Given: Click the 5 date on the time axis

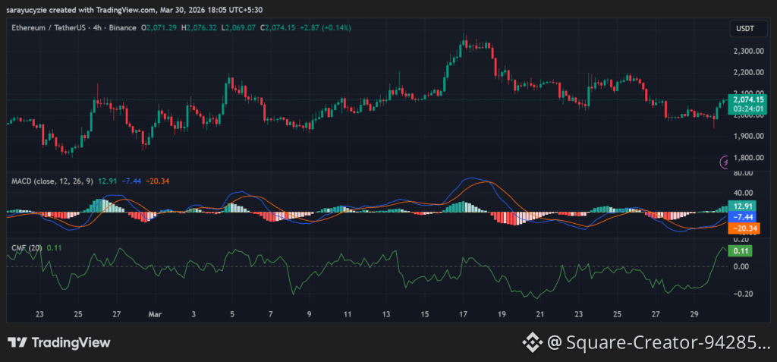Looking at the screenshot, I should click(x=232, y=314).
